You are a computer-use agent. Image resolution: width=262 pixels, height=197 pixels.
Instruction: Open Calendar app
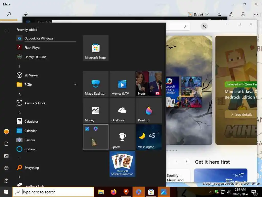(46, 131)
